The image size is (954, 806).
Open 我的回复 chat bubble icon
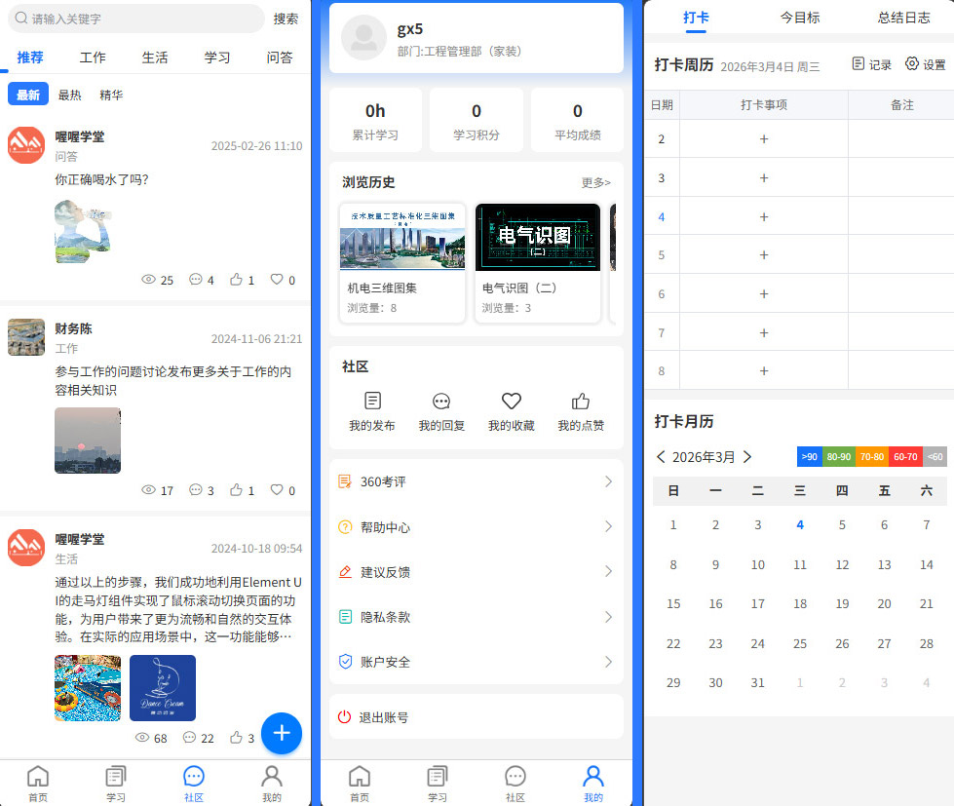tap(441, 401)
